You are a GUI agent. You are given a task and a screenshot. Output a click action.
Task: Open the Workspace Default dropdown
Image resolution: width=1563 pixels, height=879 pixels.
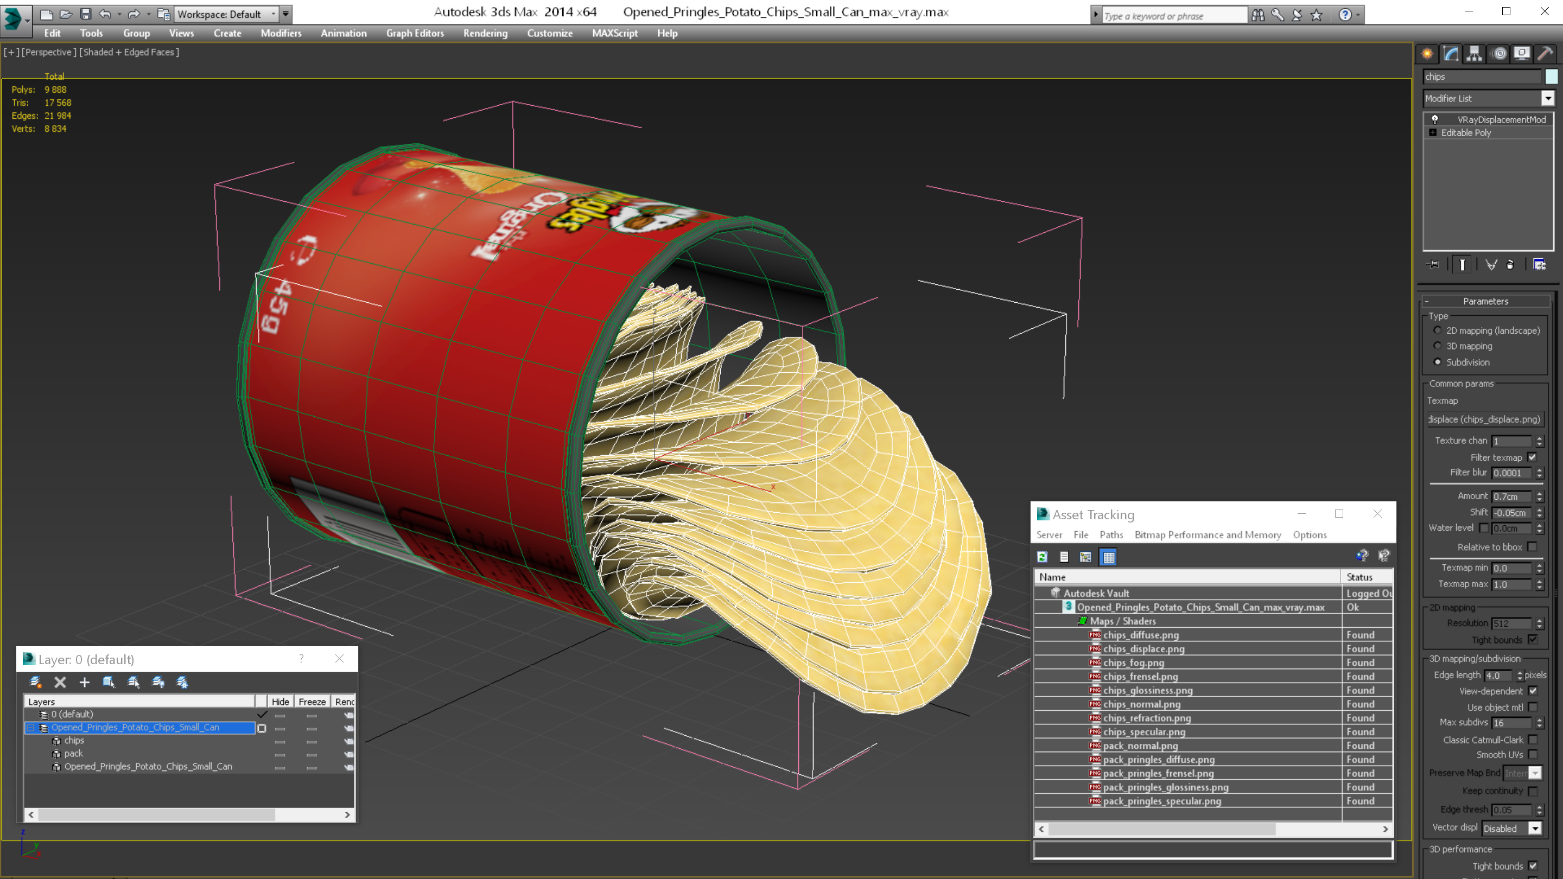coord(273,14)
